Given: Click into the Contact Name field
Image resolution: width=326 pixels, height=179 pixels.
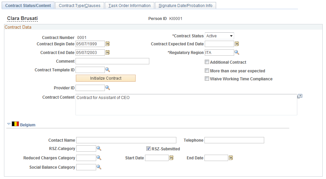Looking at the screenshot, I should pyautogui.click(x=126, y=140).
